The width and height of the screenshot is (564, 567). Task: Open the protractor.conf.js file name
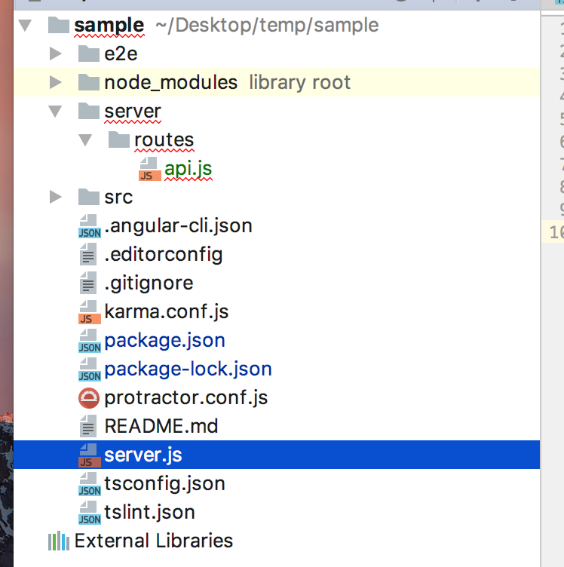point(185,398)
